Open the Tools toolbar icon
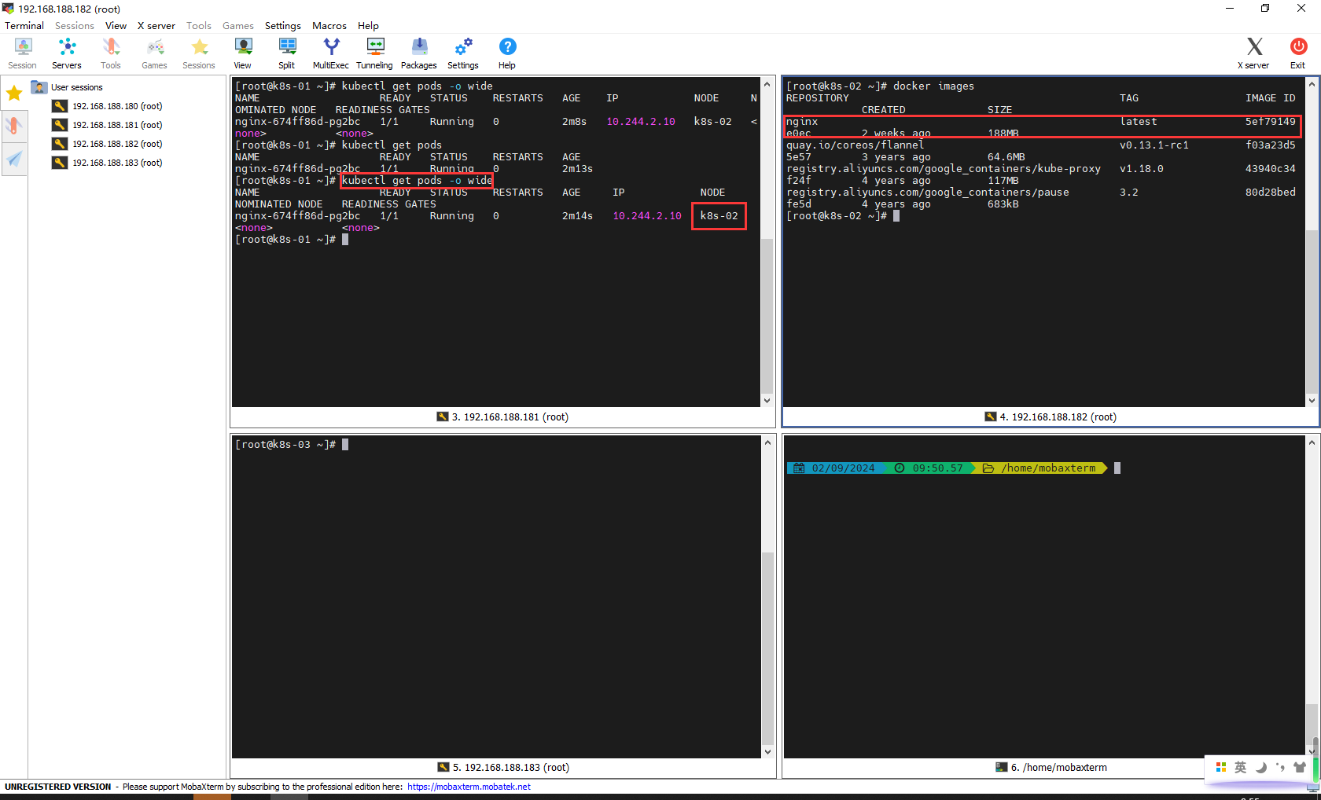 (111, 53)
